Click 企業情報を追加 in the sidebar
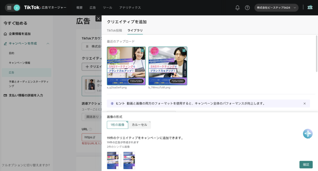Image resolution: width=318 pixels, height=171 pixels. 20,34
